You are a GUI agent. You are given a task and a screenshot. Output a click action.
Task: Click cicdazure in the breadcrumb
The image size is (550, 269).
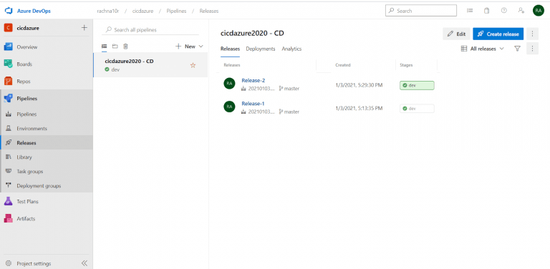pyautogui.click(x=143, y=11)
